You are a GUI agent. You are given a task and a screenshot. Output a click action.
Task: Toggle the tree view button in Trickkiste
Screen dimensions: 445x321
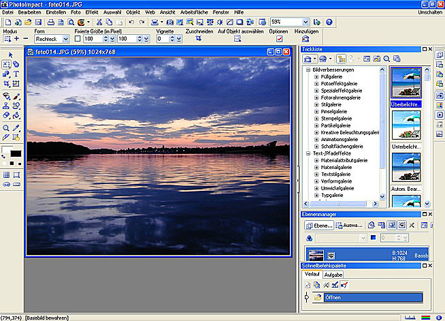click(341, 59)
